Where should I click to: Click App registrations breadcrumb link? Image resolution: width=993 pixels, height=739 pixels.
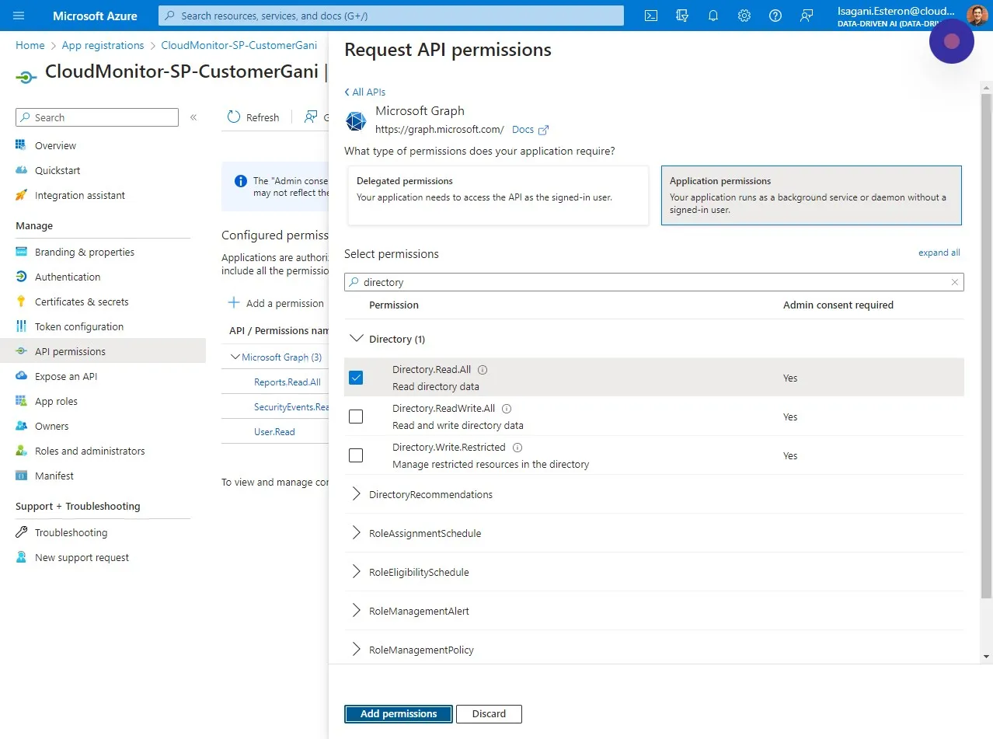103,45
